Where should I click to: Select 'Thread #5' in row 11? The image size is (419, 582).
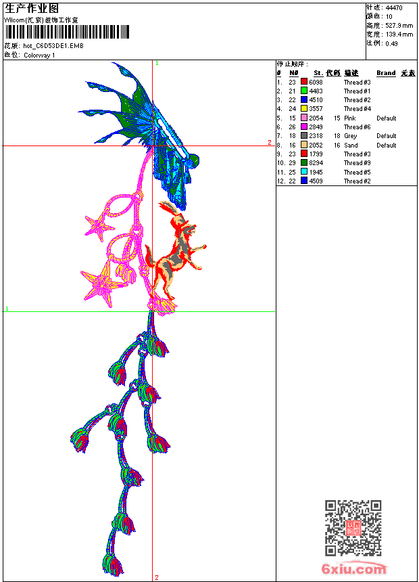coord(357,172)
